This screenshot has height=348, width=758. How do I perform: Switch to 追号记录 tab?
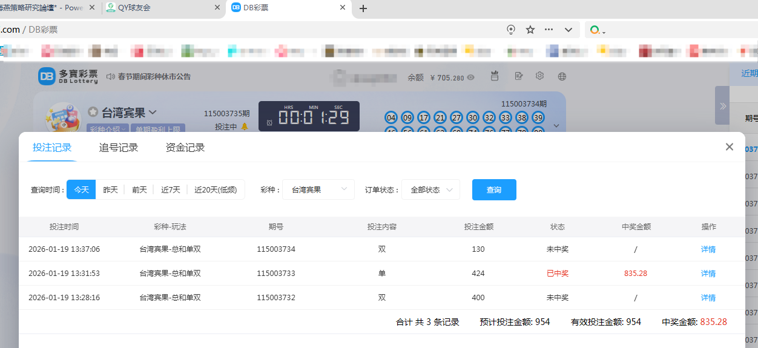point(119,148)
